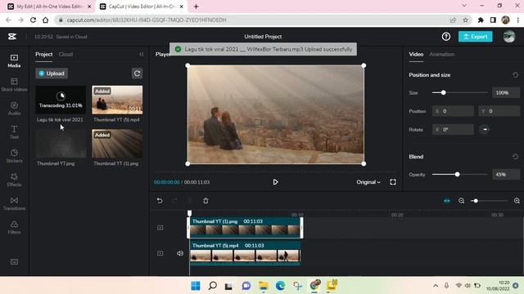The image size is (524, 294).
Task: Open the Media panel in sidebar
Action: 14,61
